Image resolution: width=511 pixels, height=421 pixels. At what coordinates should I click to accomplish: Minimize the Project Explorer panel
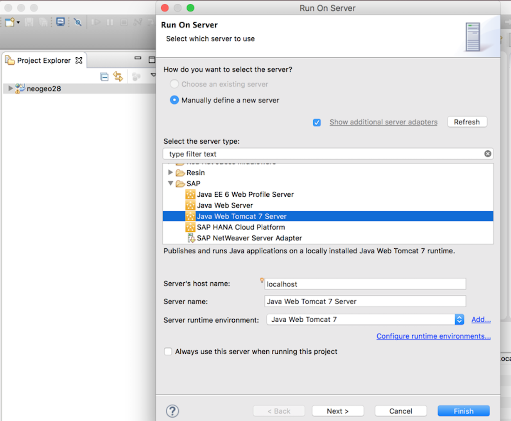tap(138, 58)
